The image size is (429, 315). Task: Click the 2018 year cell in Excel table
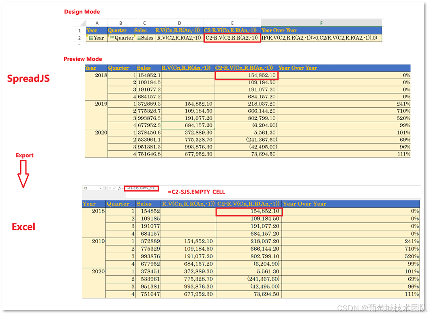tap(94, 222)
